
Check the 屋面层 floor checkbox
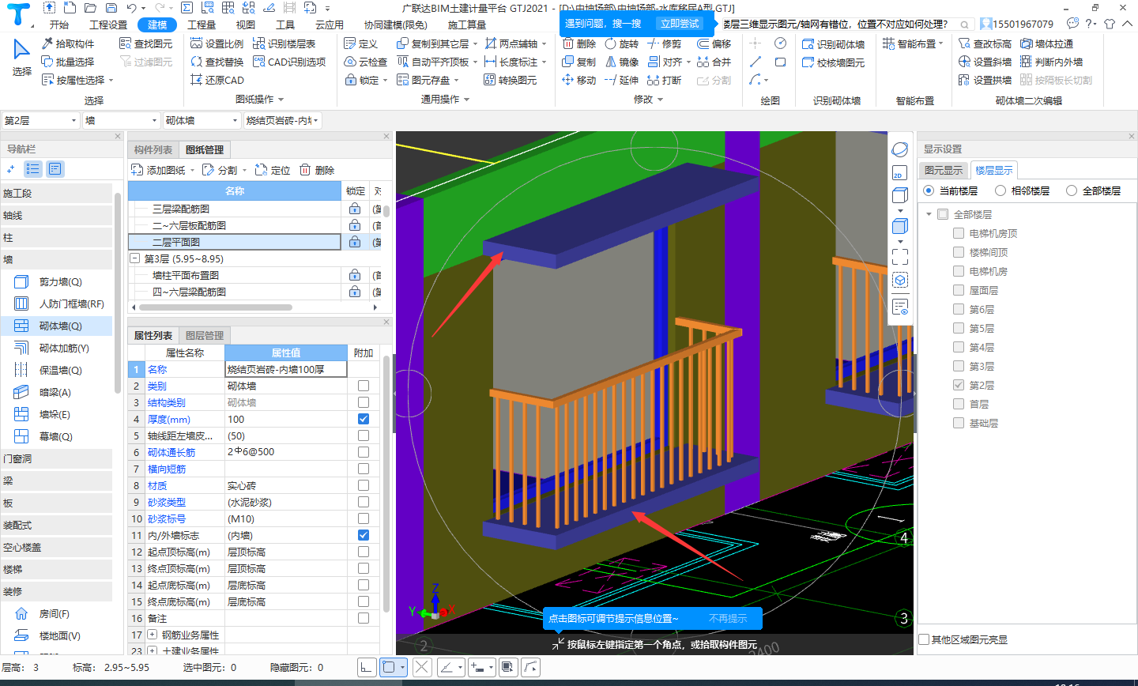[959, 290]
